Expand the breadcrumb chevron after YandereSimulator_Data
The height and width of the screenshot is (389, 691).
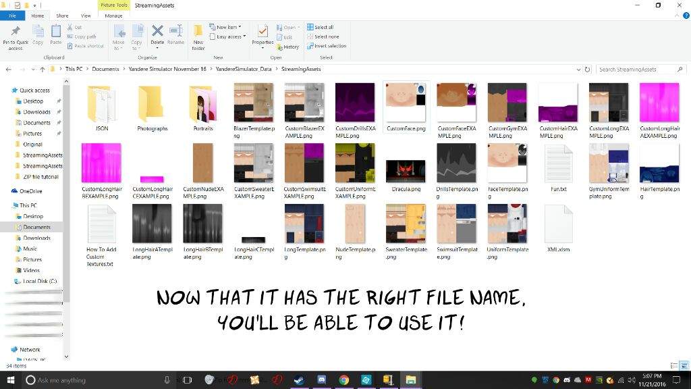click(x=276, y=70)
